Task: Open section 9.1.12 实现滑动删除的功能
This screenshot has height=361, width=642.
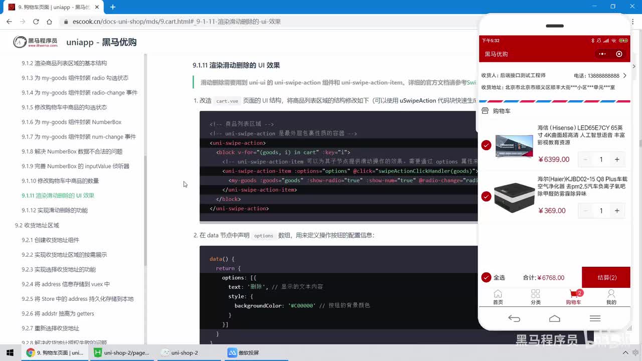Action: (55, 210)
